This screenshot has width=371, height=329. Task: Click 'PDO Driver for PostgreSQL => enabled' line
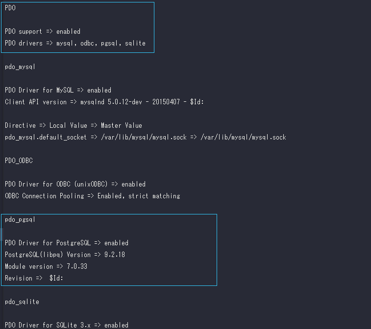(67, 243)
